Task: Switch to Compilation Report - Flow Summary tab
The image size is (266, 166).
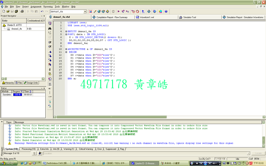Action: (113, 17)
